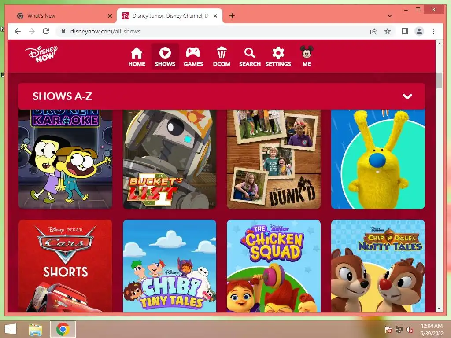Toggle the Chrome side panel
The height and width of the screenshot is (338, 451).
coord(405,31)
